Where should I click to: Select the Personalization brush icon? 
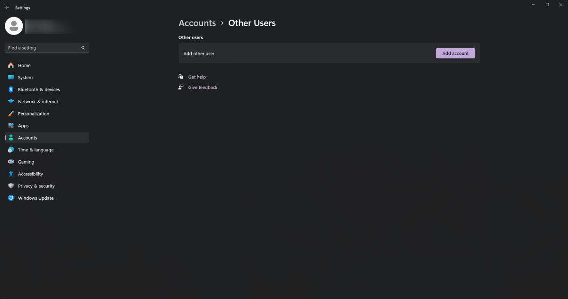click(10, 114)
